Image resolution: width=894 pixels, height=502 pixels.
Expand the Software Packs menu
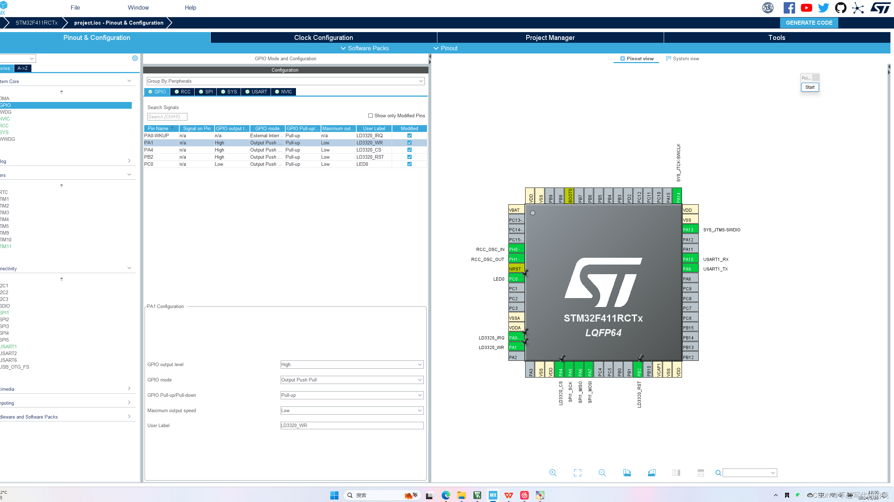click(x=365, y=48)
